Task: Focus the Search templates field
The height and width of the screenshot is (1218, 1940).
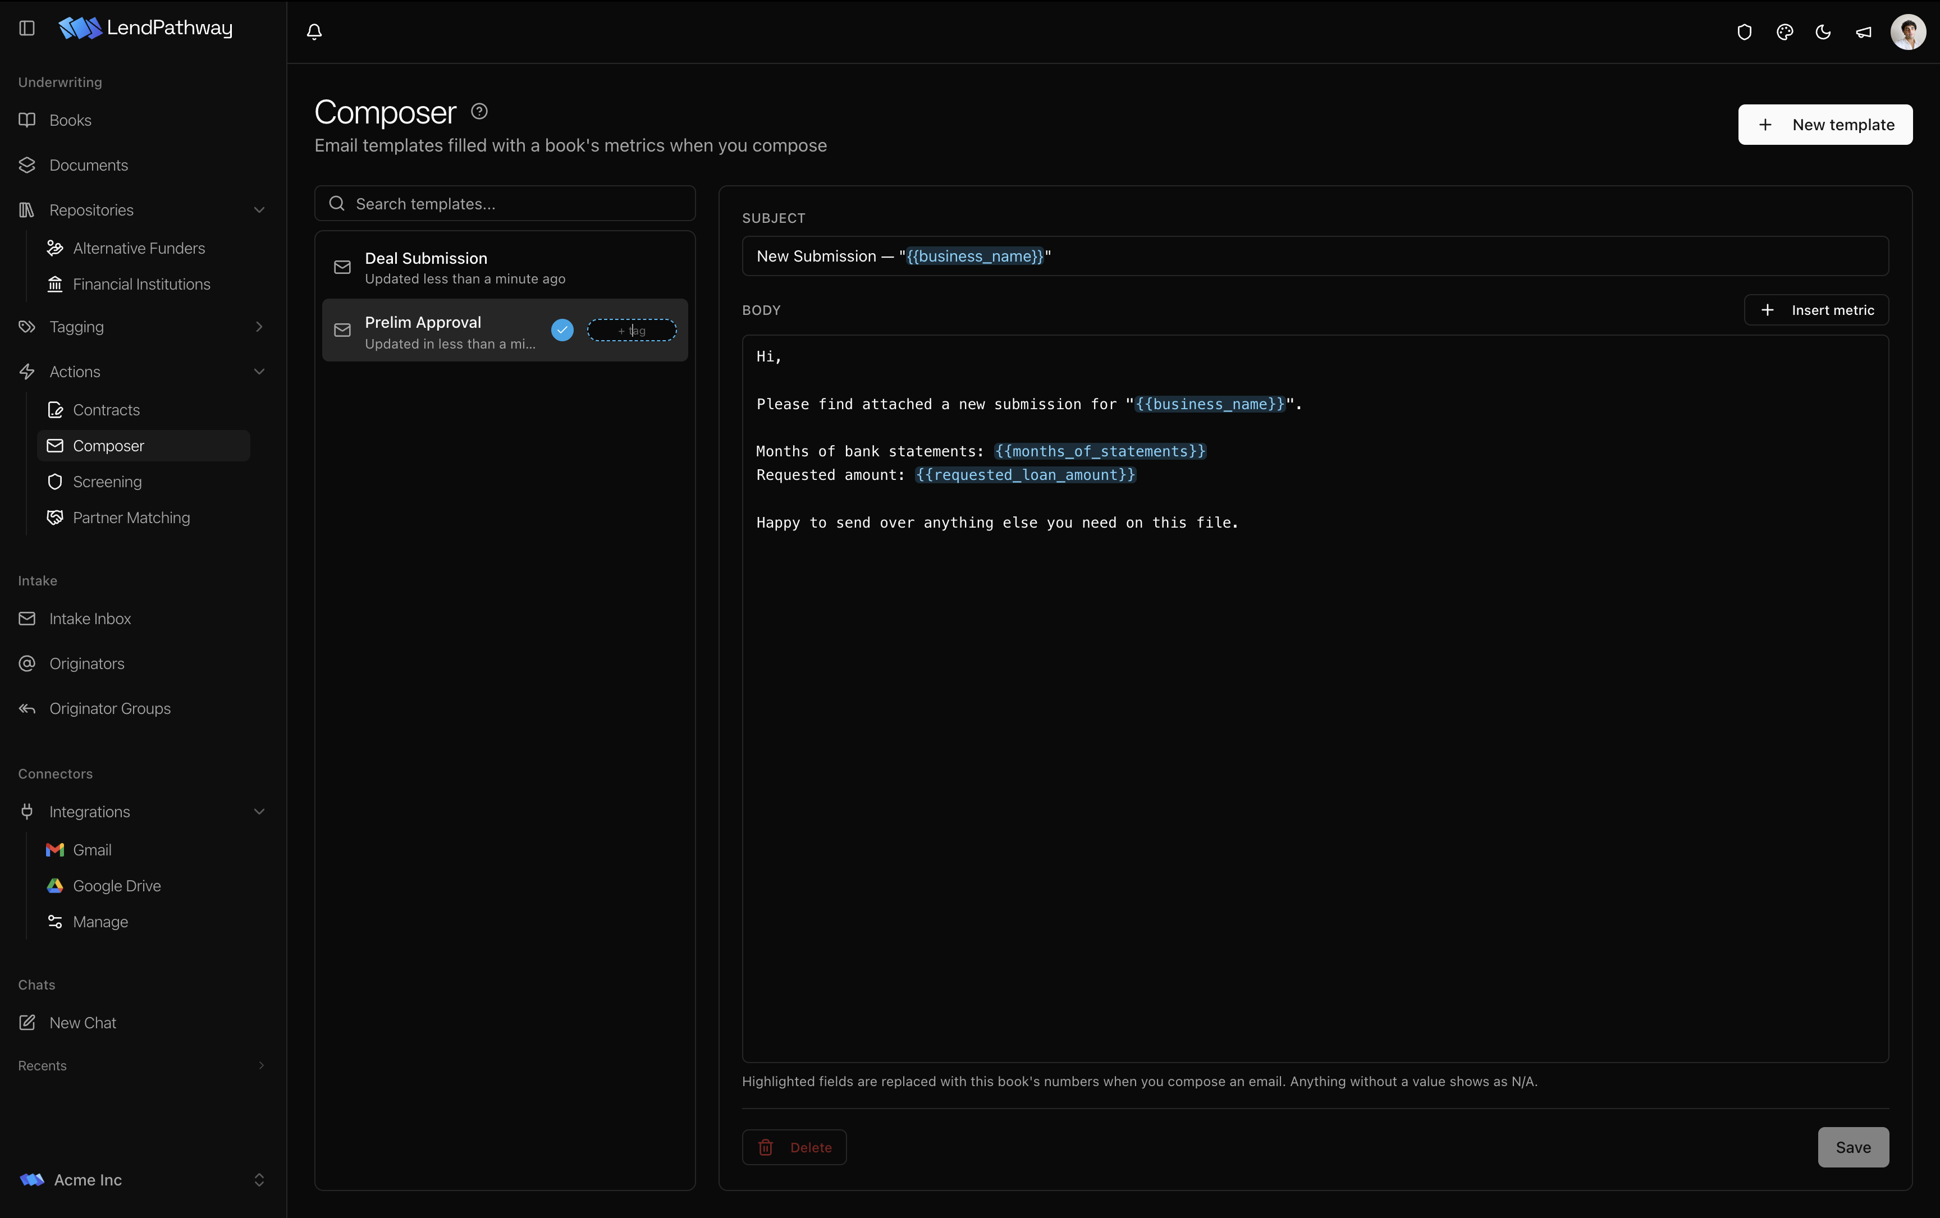Action: click(505, 204)
